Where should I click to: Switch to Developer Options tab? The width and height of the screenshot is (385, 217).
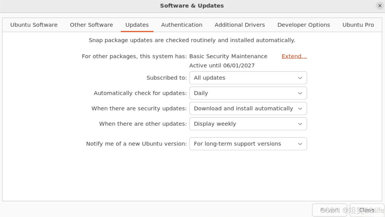pyautogui.click(x=304, y=25)
